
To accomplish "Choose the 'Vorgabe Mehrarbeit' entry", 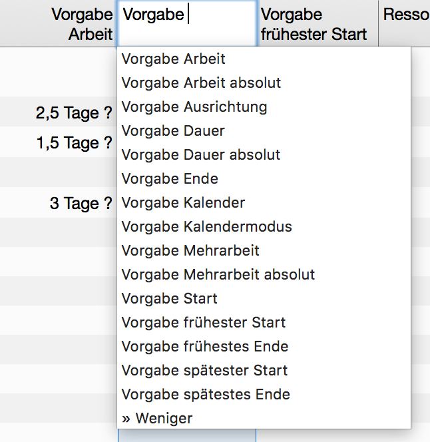I will pos(190,251).
